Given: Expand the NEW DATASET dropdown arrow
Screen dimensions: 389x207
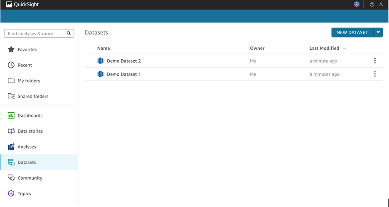Looking at the screenshot, I should (x=378, y=32).
